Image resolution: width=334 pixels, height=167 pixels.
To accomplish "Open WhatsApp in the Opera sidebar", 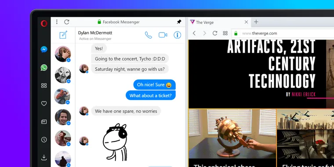I will click(x=44, y=68).
